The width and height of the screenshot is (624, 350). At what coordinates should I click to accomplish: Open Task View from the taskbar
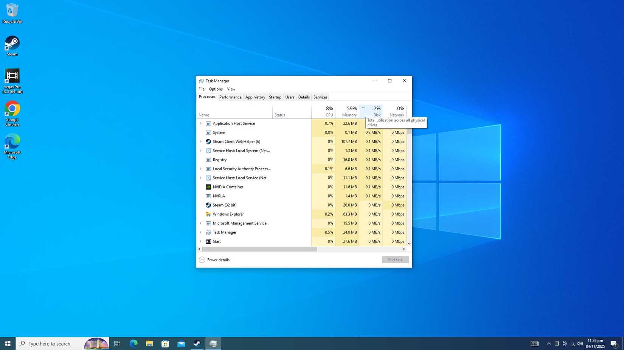pos(116,344)
